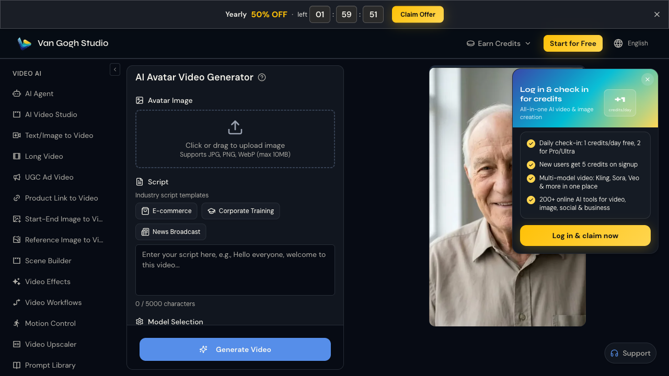The image size is (669, 376).
Task: Click the sparkle icon on Generate Video
Action: pos(204,349)
